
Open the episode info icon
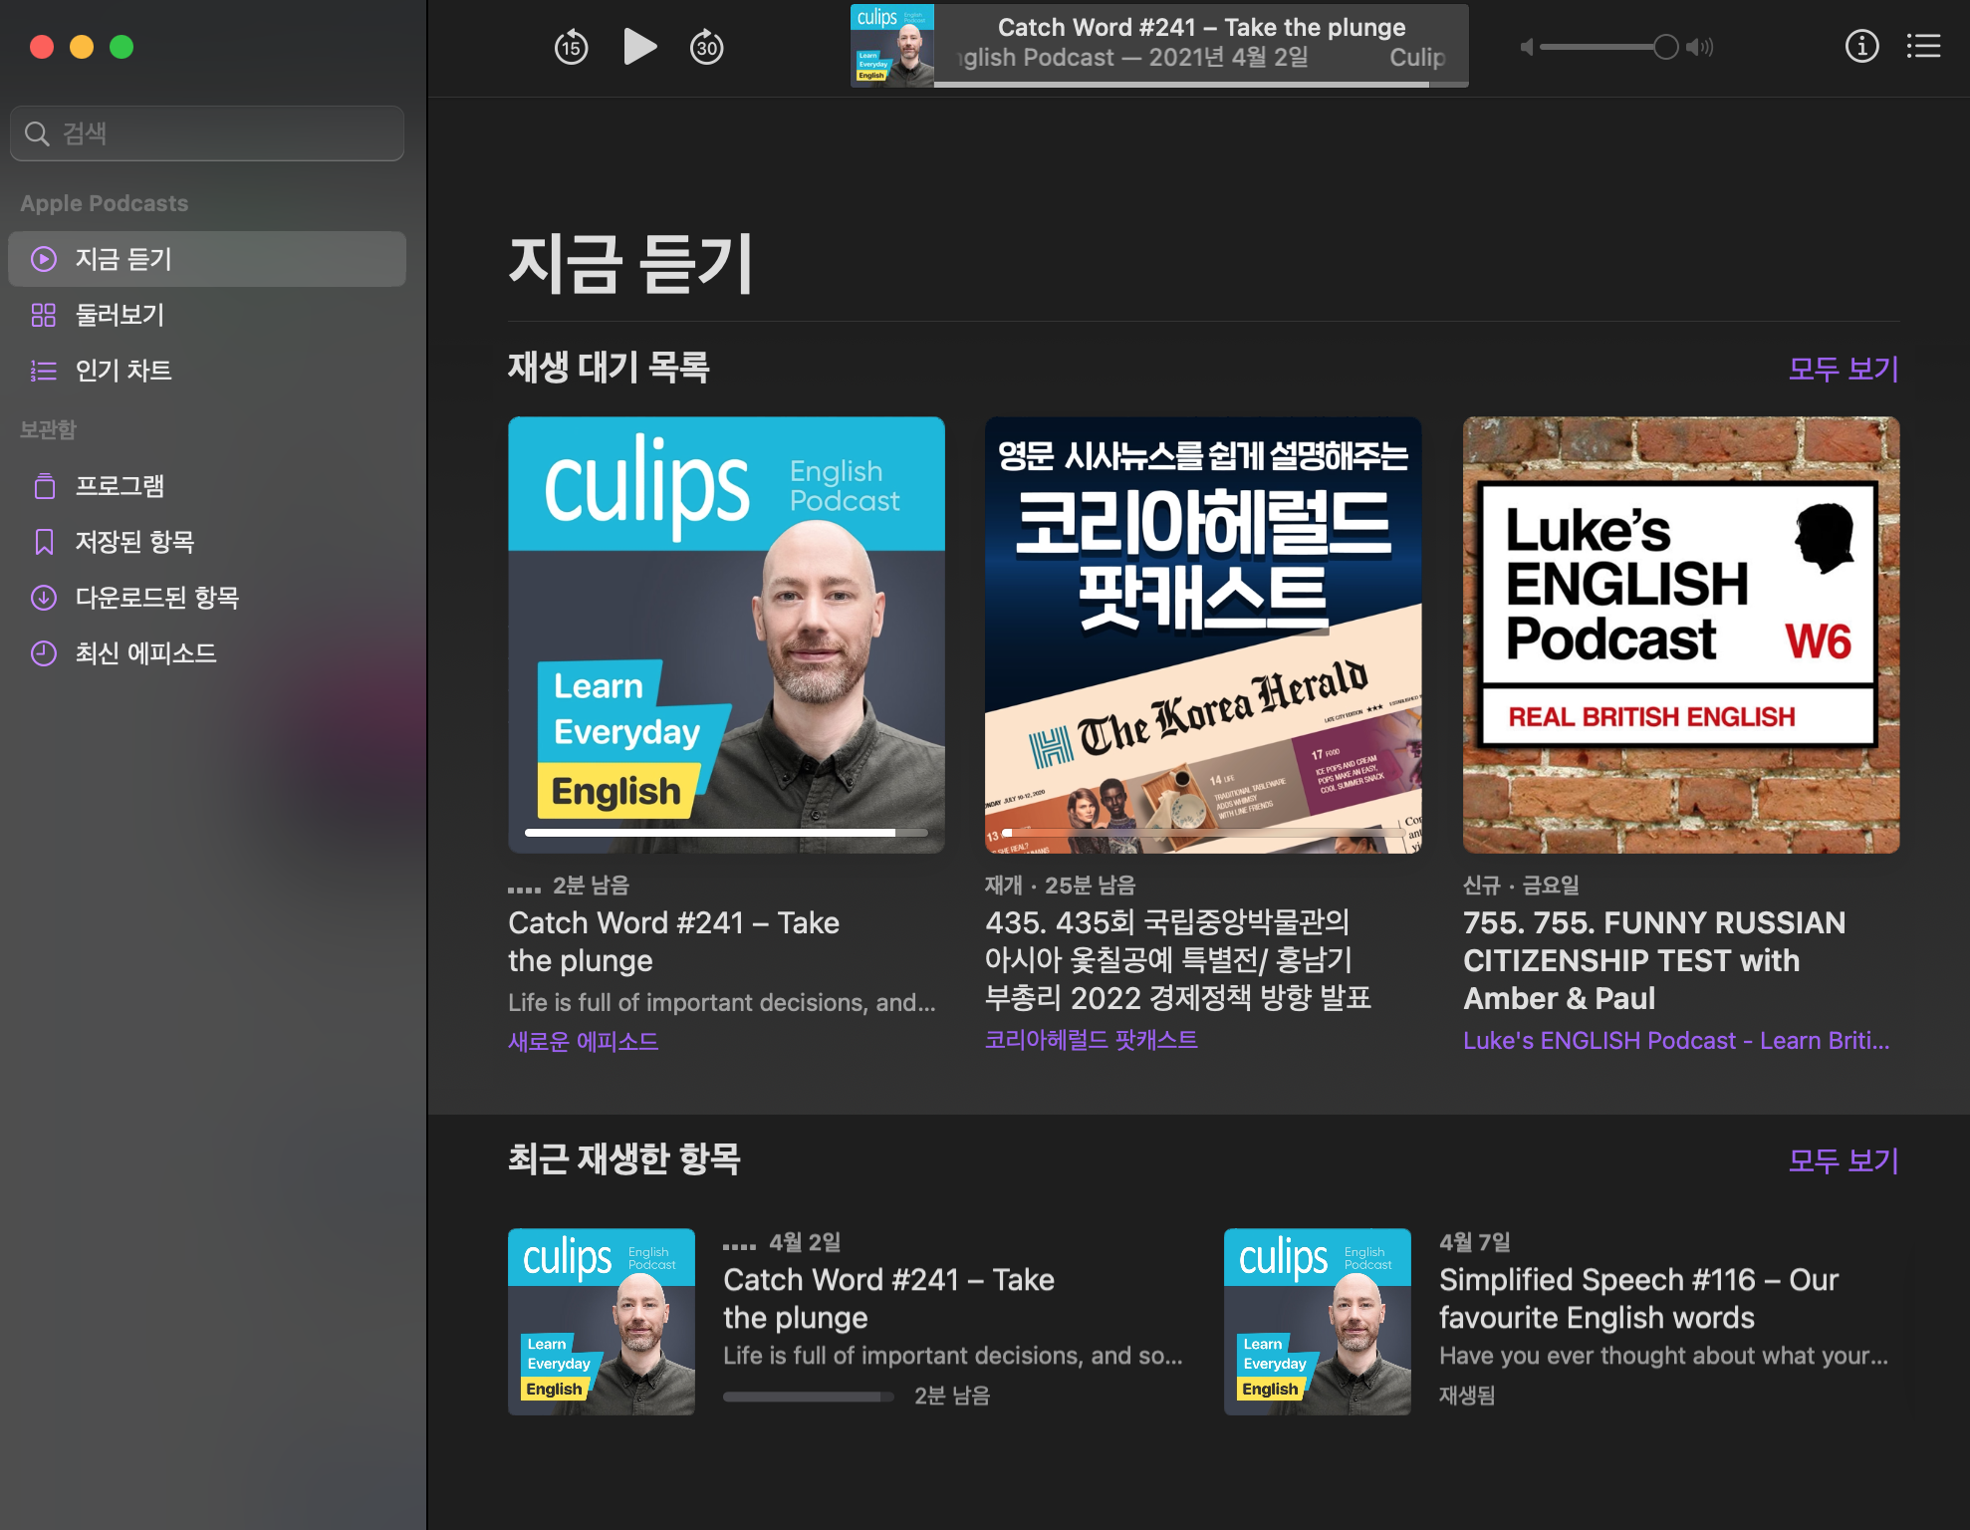coord(1861,46)
